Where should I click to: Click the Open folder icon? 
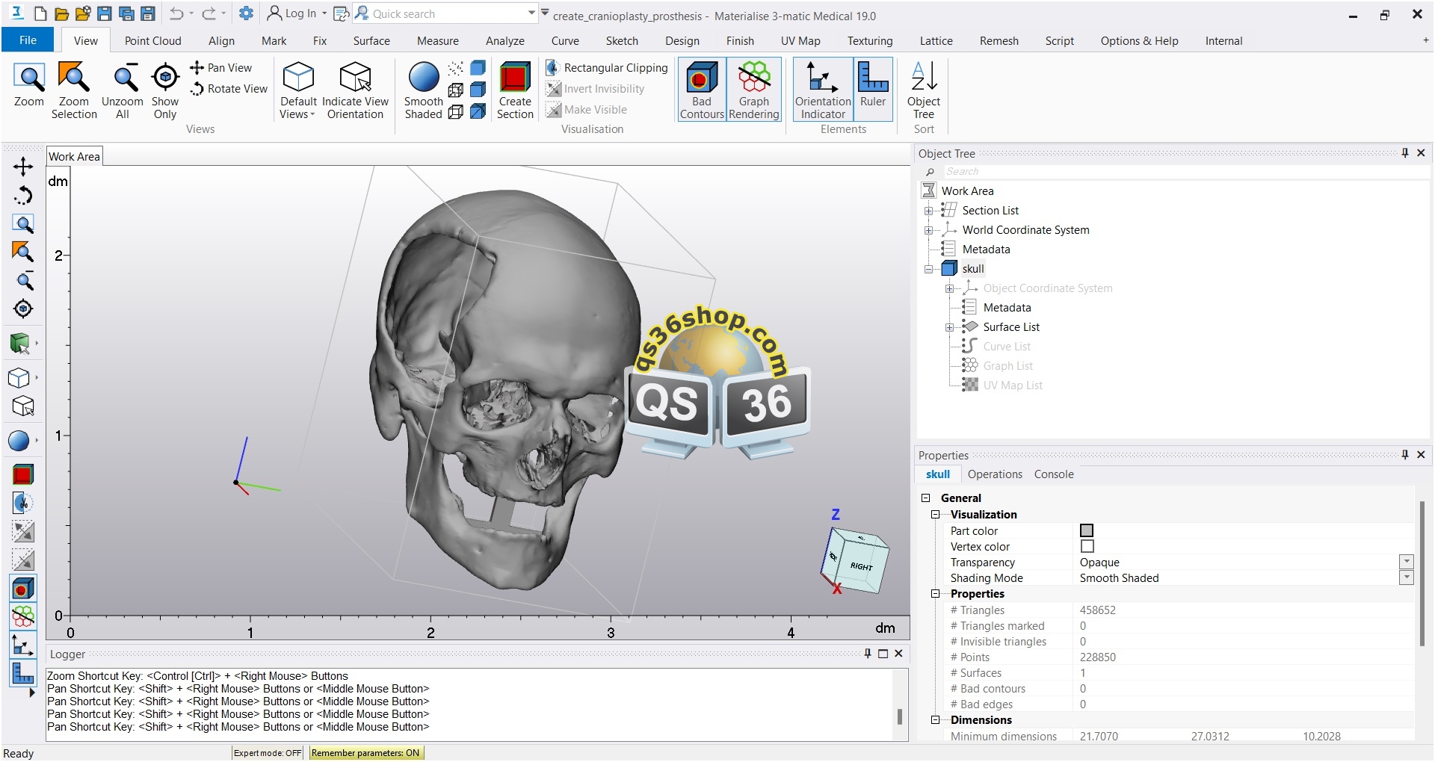click(x=62, y=13)
